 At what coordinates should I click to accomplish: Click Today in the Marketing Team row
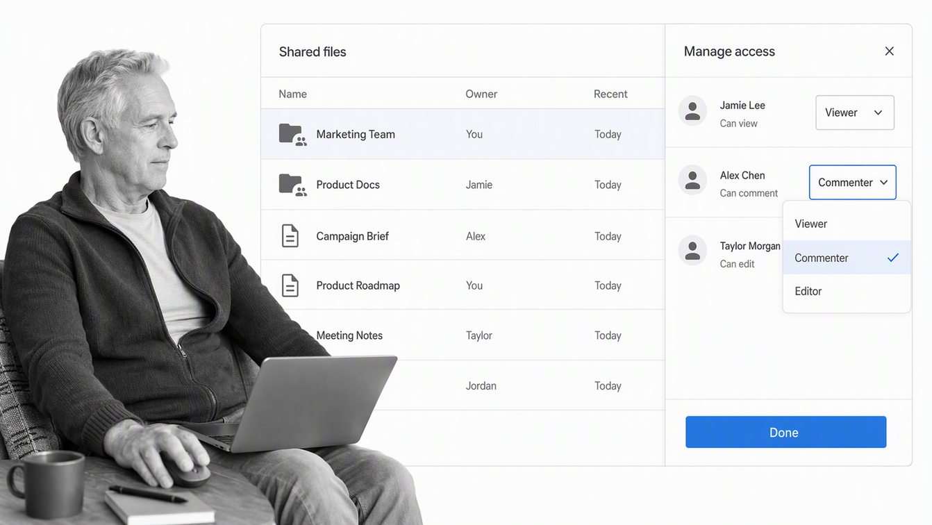point(608,134)
